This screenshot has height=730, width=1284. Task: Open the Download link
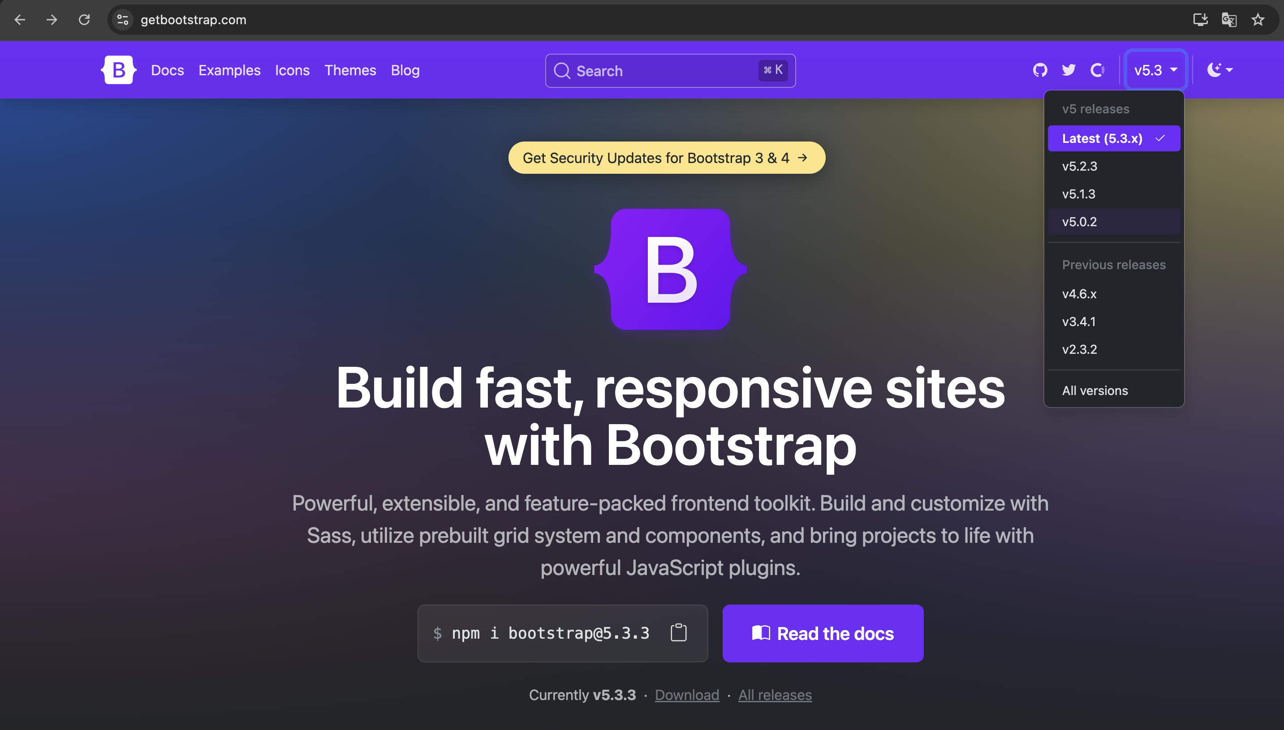[687, 695]
